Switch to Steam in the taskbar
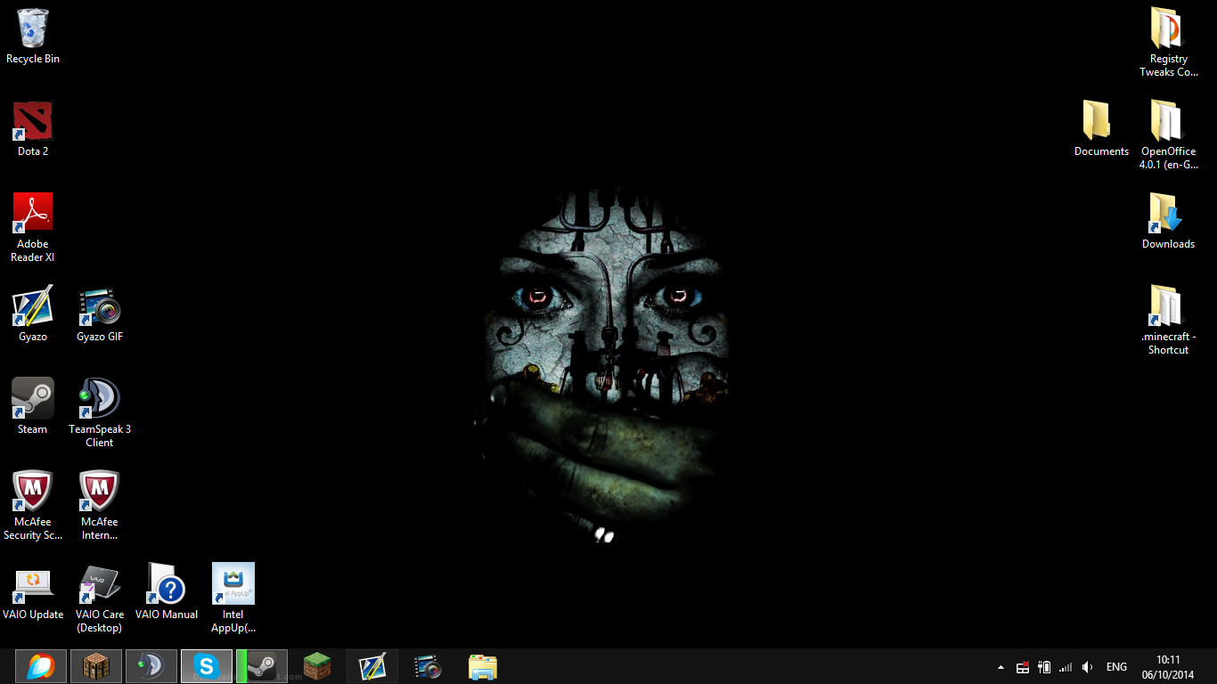This screenshot has height=684, width=1217. 262,666
